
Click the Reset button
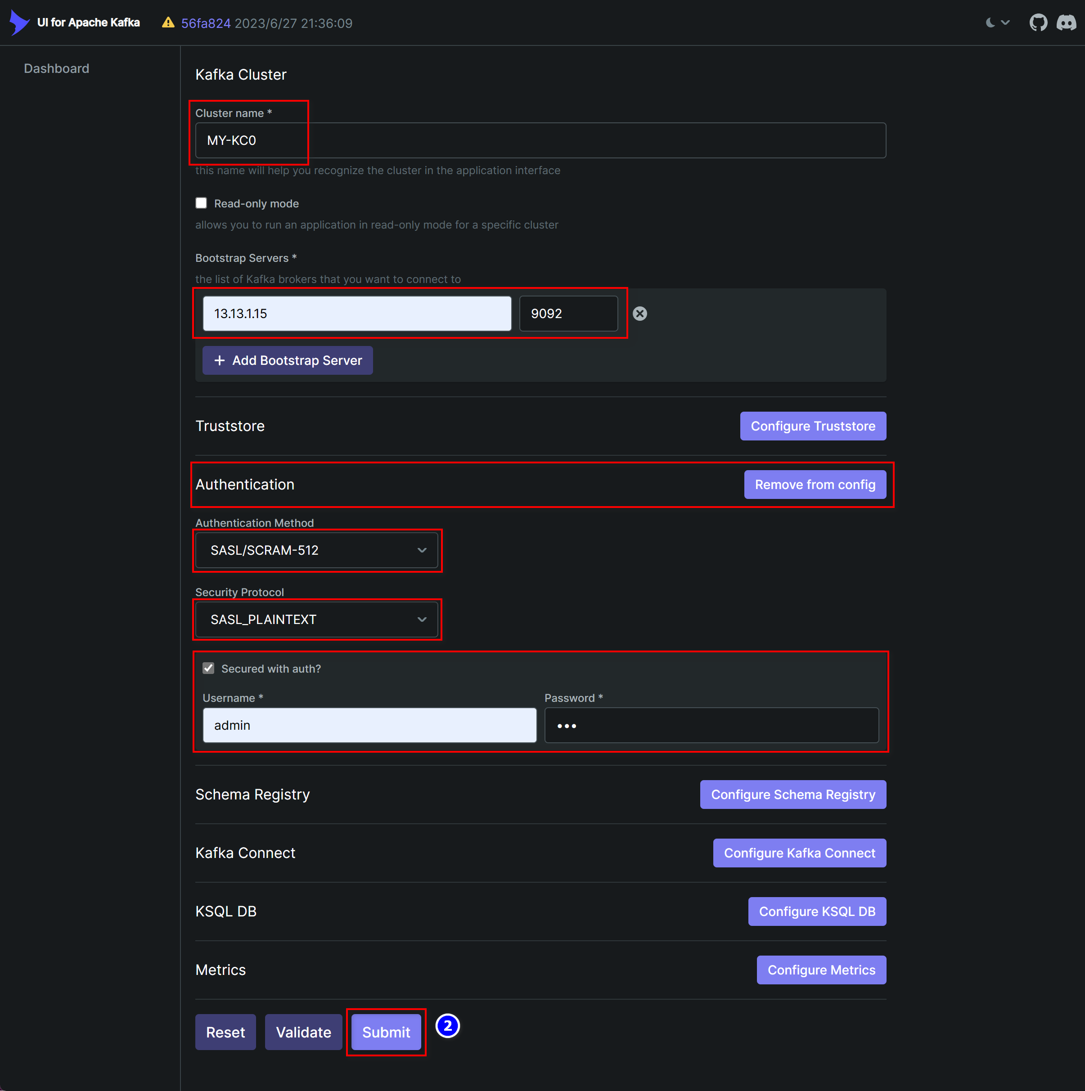[225, 1032]
